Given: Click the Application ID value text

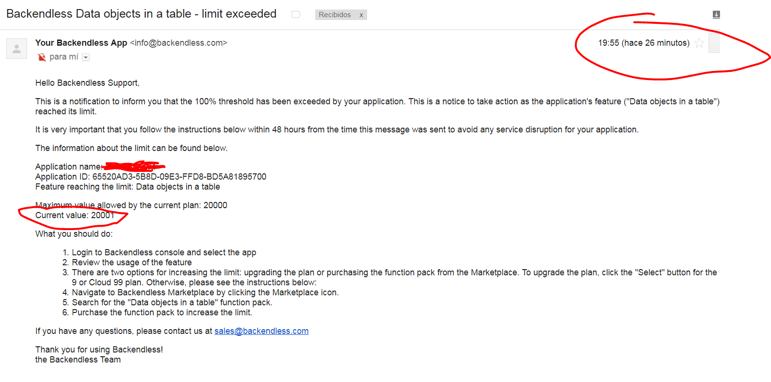Looking at the screenshot, I should click(x=180, y=177).
